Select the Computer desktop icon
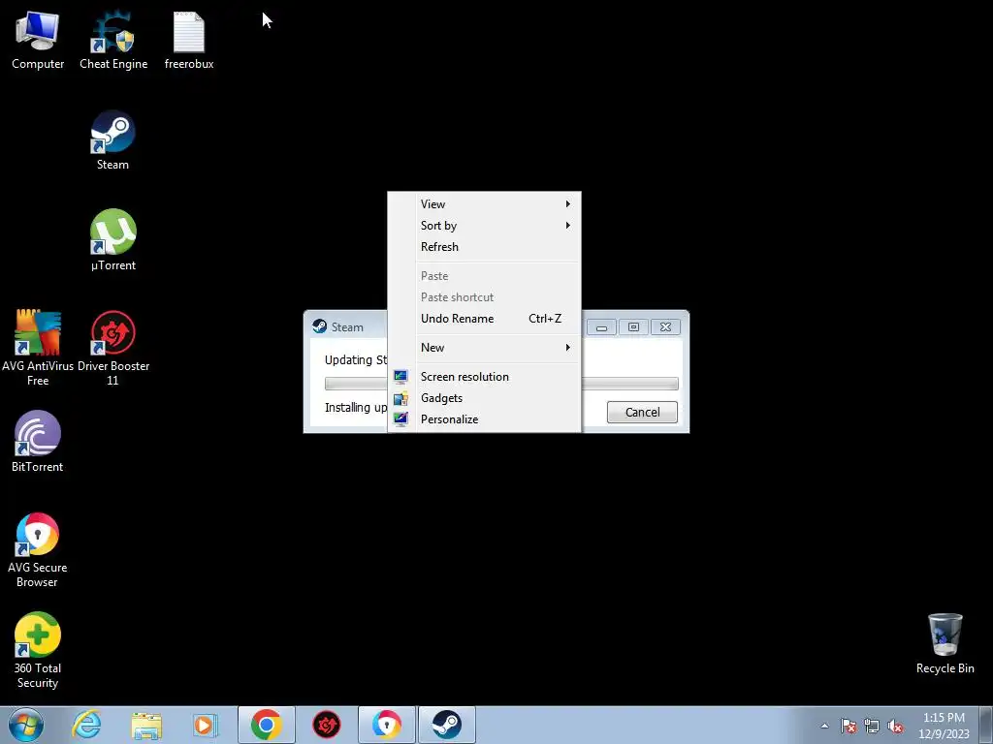 coord(38,41)
